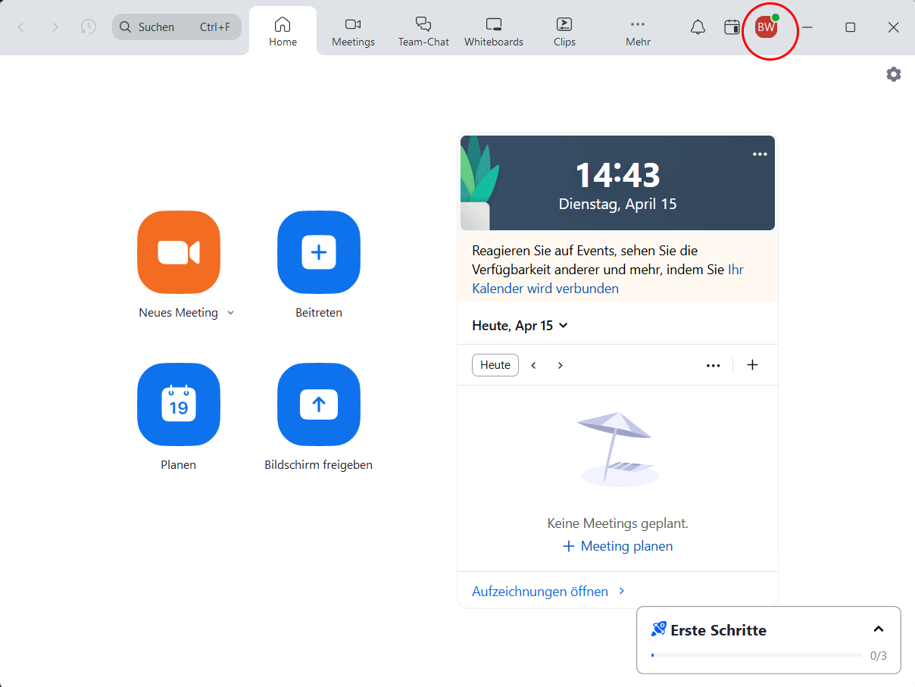
Task: Go to next day in calendar
Action: (561, 365)
